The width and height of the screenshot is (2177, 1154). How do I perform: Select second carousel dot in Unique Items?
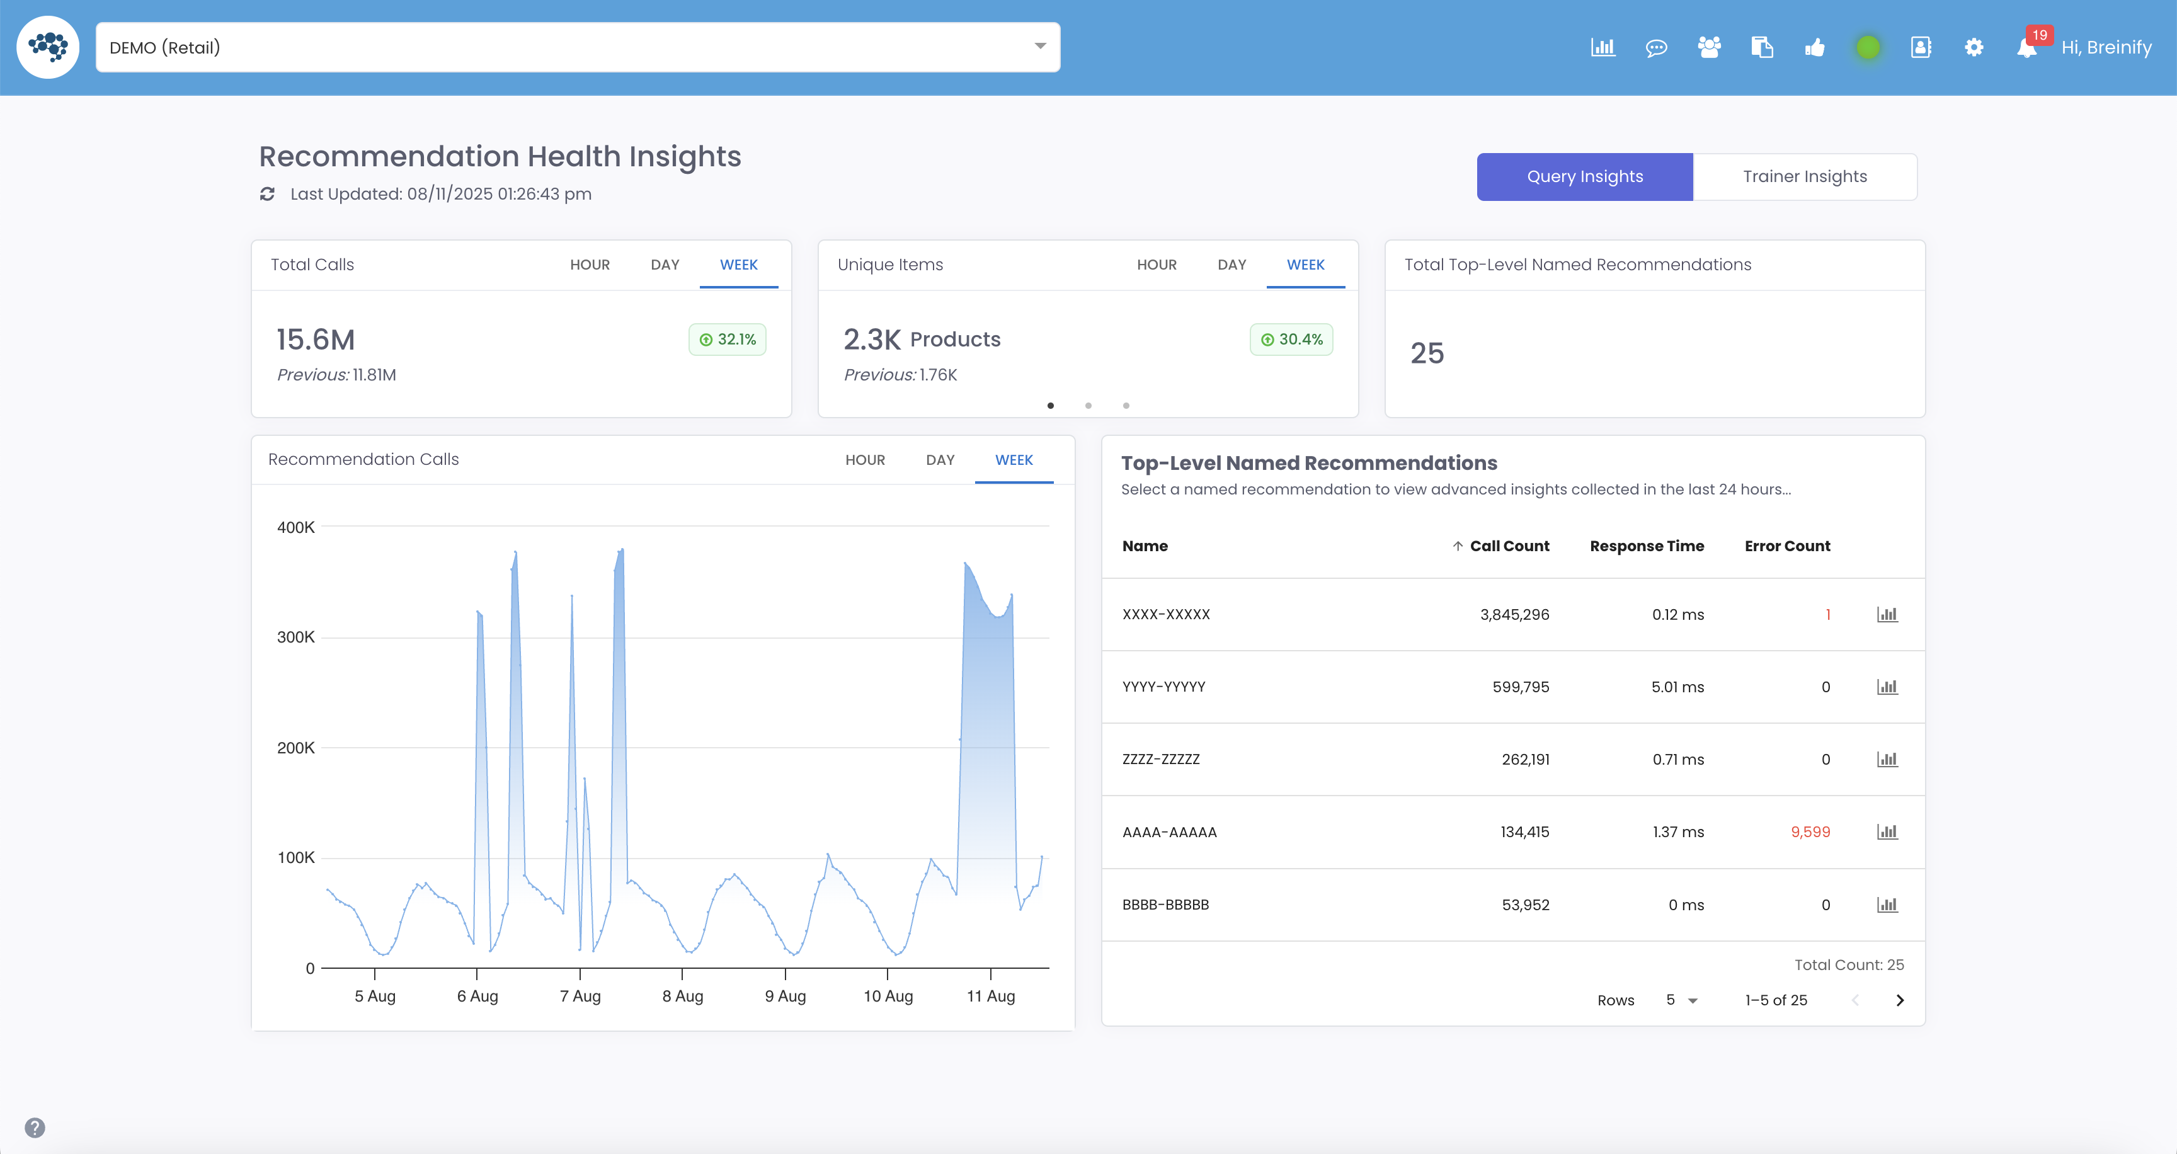pos(1088,406)
